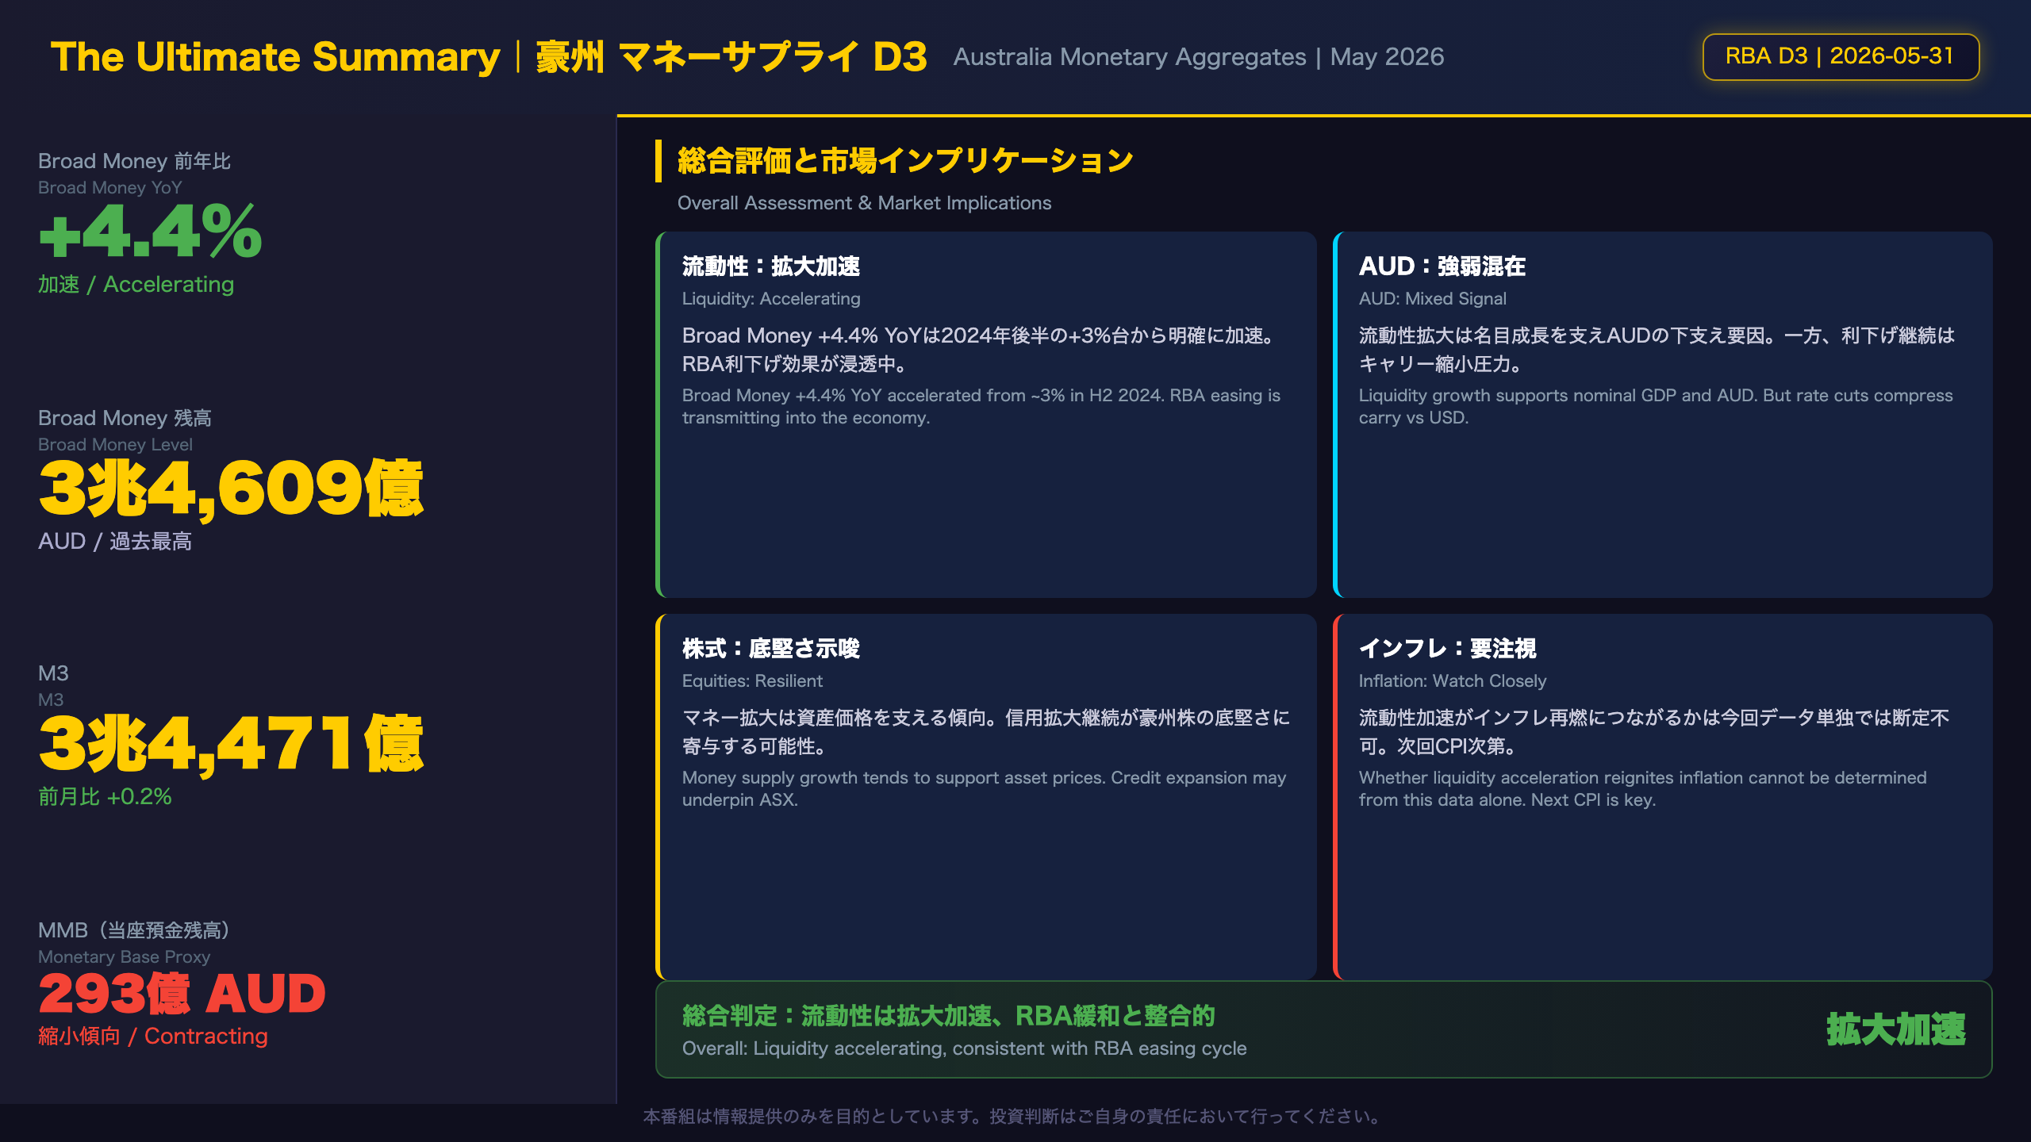Screen dimensions: 2031x1142
Task: Click 'Overall: Liquidity accelerating' English verdict line
Action: (965, 1048)
